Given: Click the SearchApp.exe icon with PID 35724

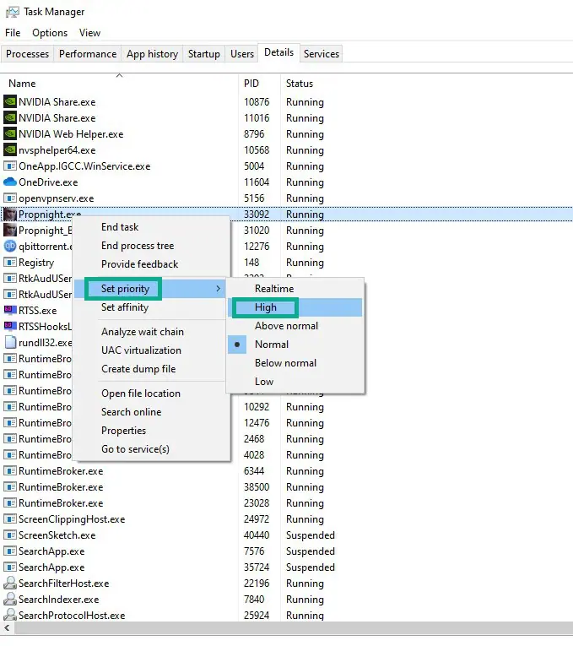Looking at the screenshot, I should pyautogui.click(x=10, y=567).
